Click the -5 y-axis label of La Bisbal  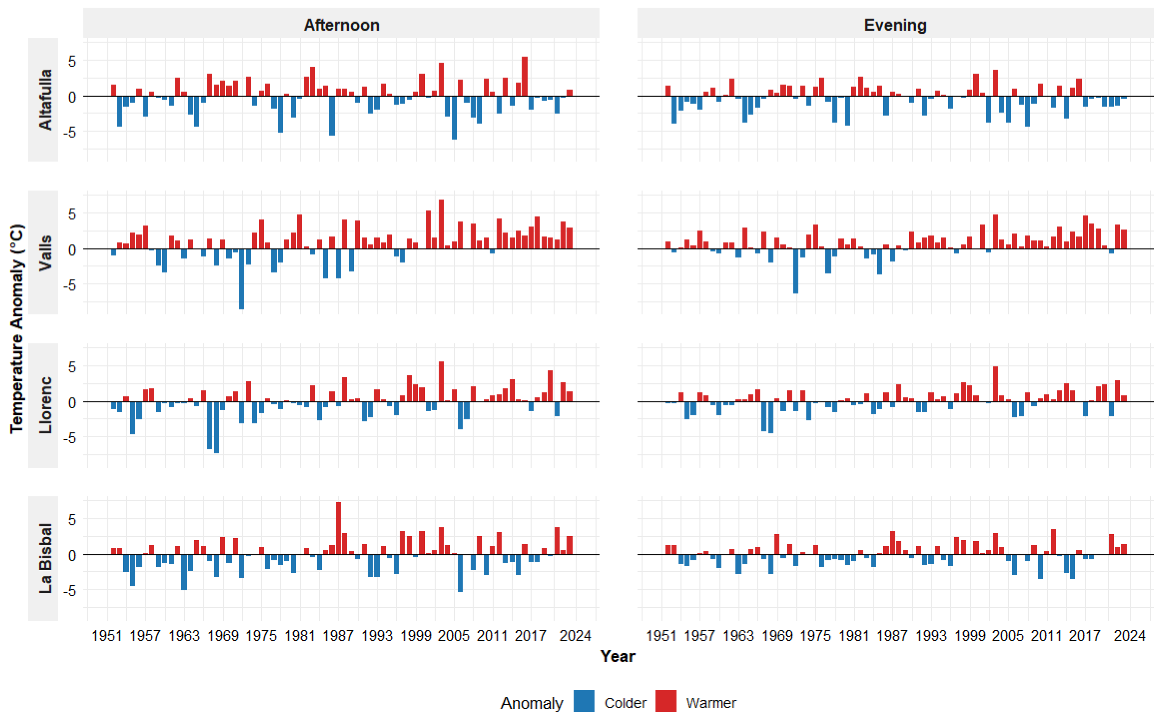click(x=70, y=590)
